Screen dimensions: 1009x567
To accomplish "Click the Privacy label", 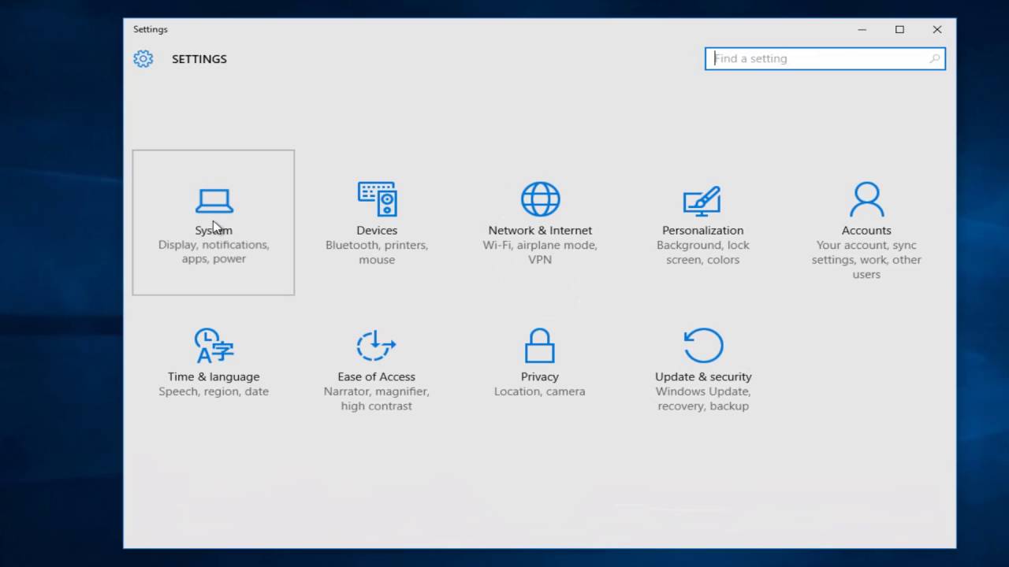I will (540, 376).
